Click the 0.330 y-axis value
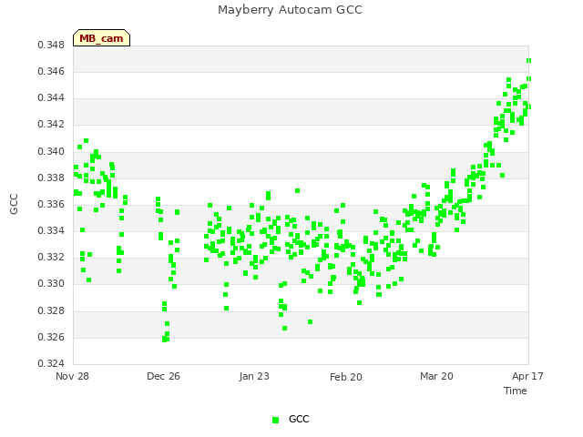Screen dimensions: 583x437 [51, 284]
